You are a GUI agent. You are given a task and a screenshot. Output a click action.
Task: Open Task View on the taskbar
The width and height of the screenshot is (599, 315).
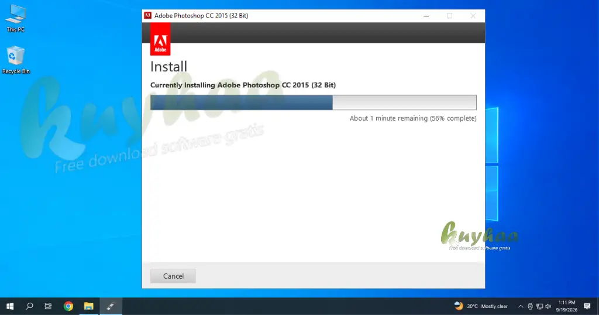[x=48, y=306]
